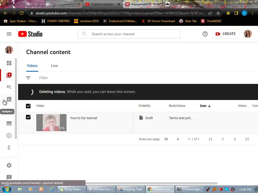
Task: Open the 7-Zip C:\Users\digi... taskbar window
Action: [189, 189]
